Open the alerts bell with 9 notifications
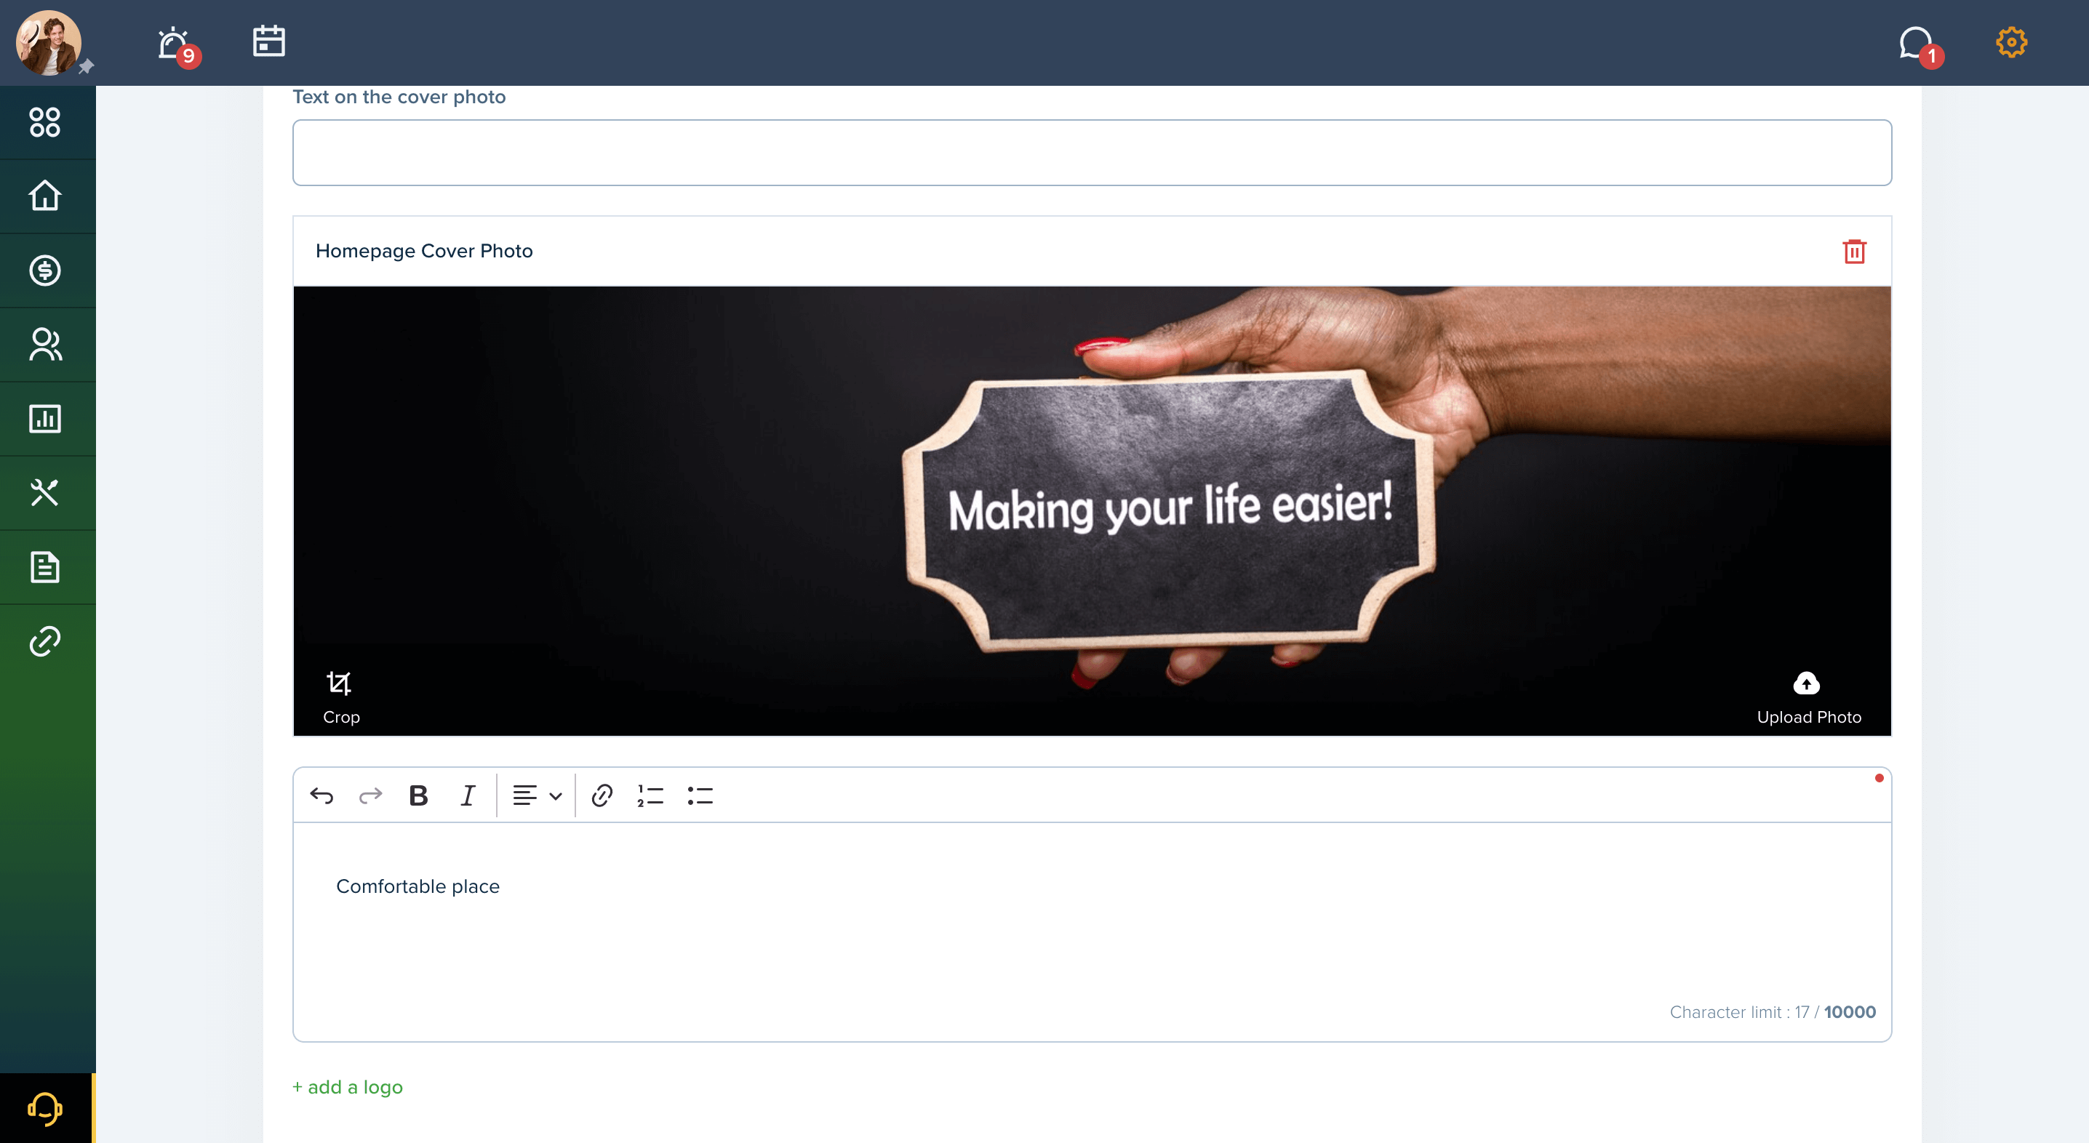 point(177,45)
